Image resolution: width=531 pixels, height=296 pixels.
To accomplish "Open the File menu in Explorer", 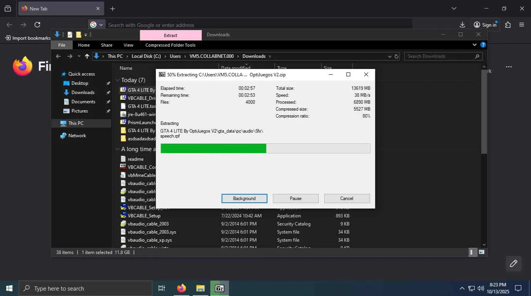I will pos(62,45).
